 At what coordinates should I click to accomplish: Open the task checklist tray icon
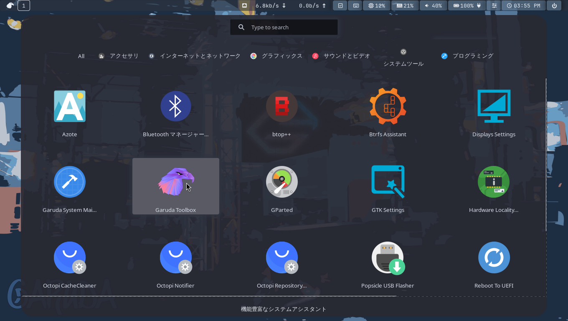pos(340,5)
